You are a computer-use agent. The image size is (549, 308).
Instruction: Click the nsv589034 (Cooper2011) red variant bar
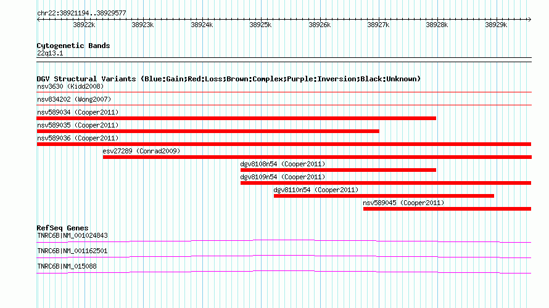coord(236,118)
